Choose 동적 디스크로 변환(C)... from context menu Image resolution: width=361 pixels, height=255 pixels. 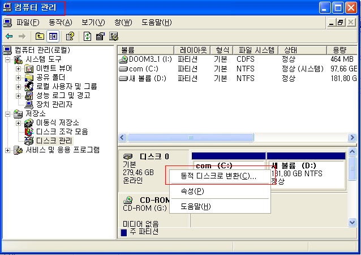pyautogui.click(x=220, y=177)
